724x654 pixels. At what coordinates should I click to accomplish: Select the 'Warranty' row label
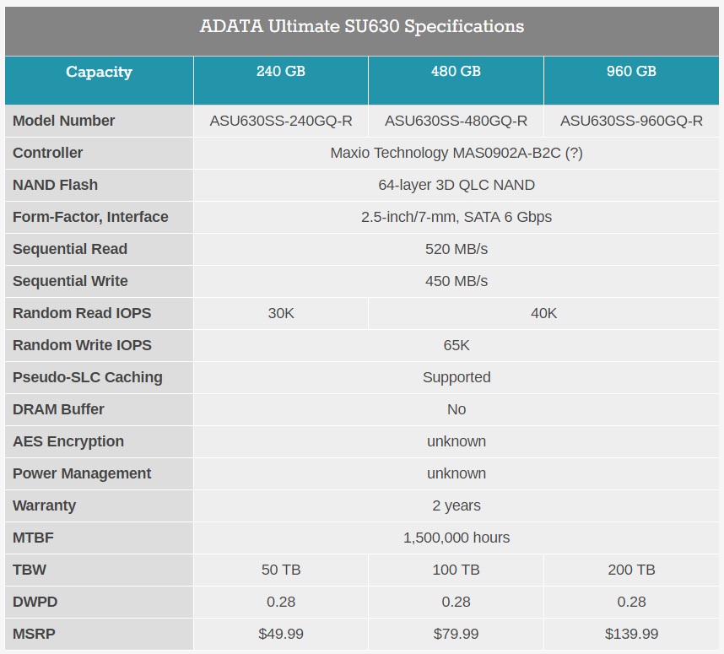point(44,505)
